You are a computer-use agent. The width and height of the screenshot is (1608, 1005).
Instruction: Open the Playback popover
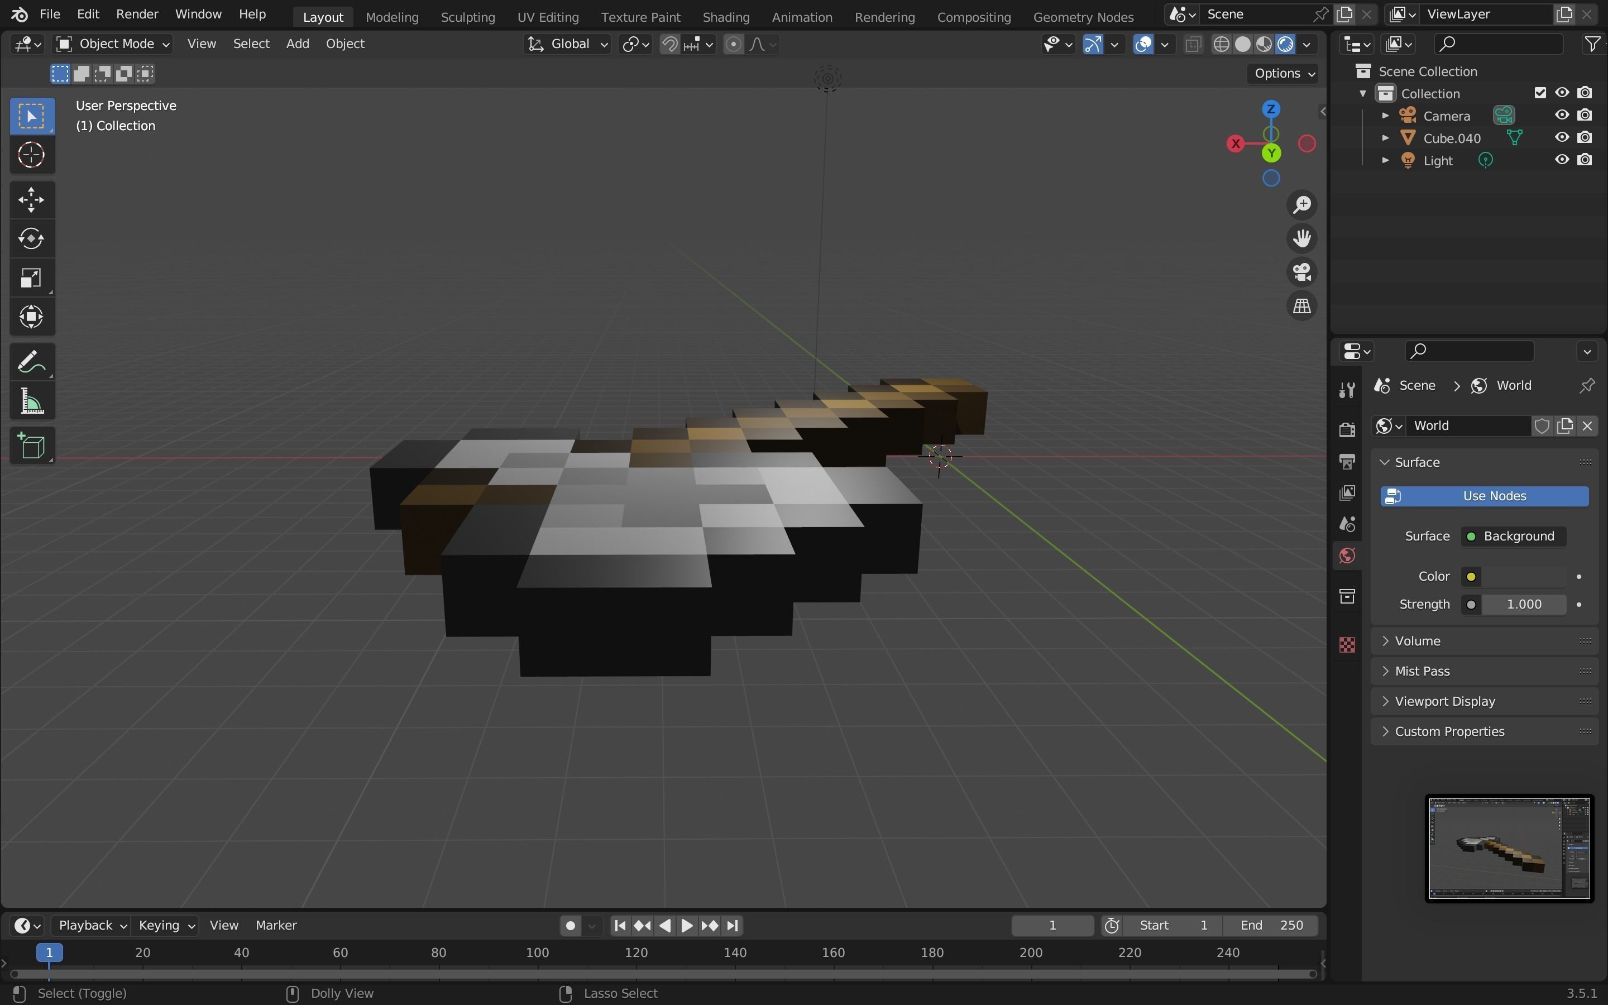click(90, 925)
